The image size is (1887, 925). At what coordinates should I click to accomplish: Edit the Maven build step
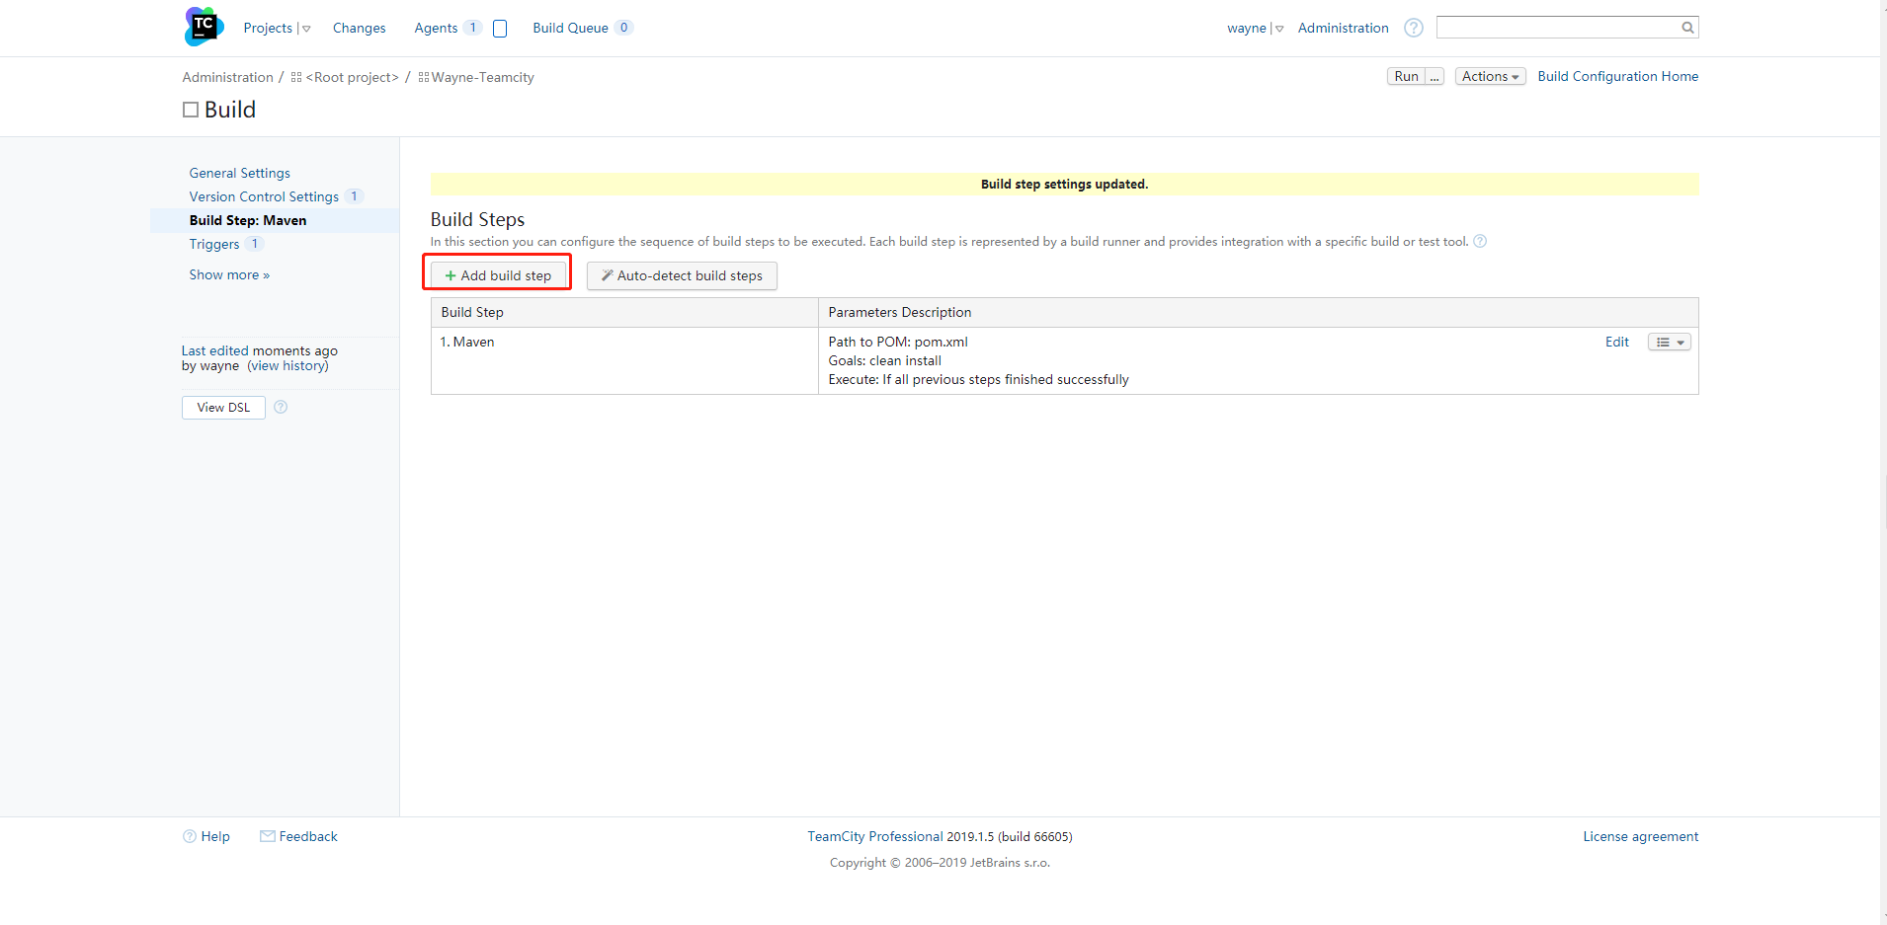pos(1616,342)
